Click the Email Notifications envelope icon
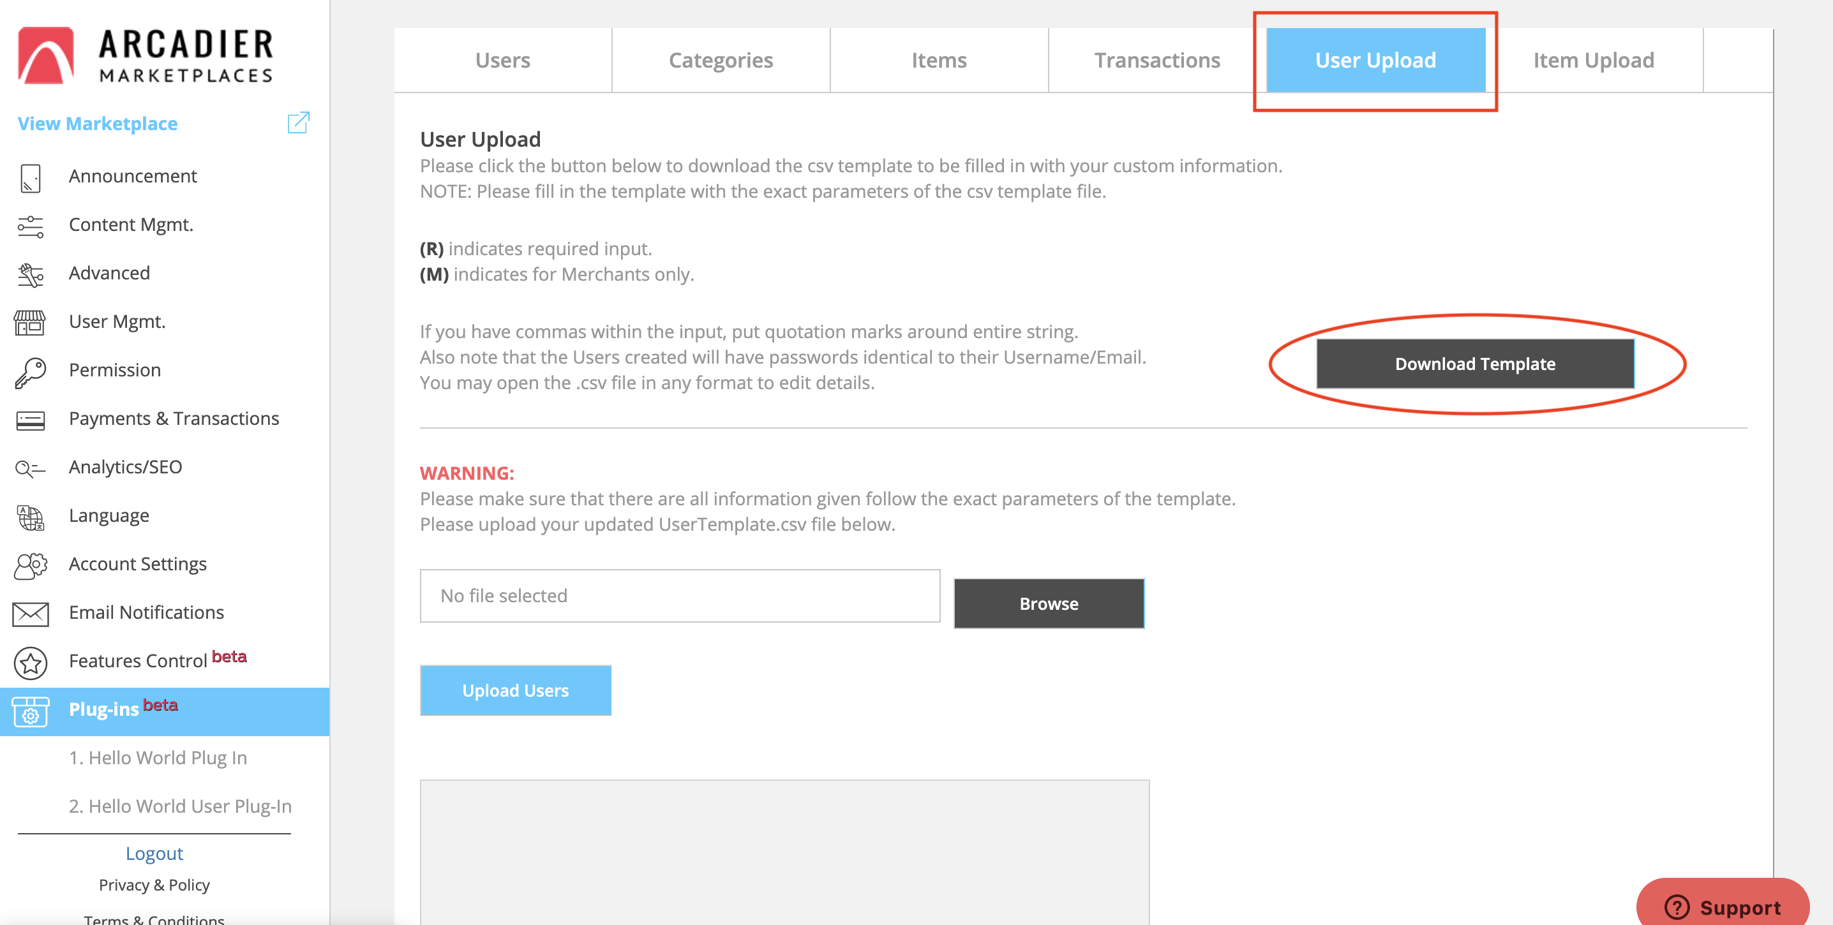The width and height of the screenshot is (1833, 925). point(30,614)
